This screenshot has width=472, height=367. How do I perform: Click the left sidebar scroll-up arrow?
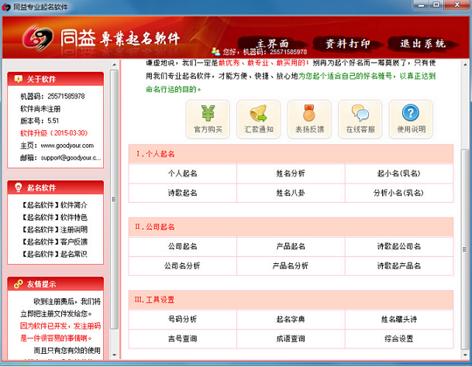coord(115,65)
